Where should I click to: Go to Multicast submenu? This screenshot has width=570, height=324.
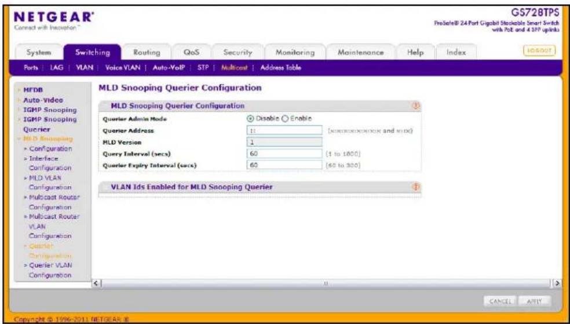tap(234, 68)
